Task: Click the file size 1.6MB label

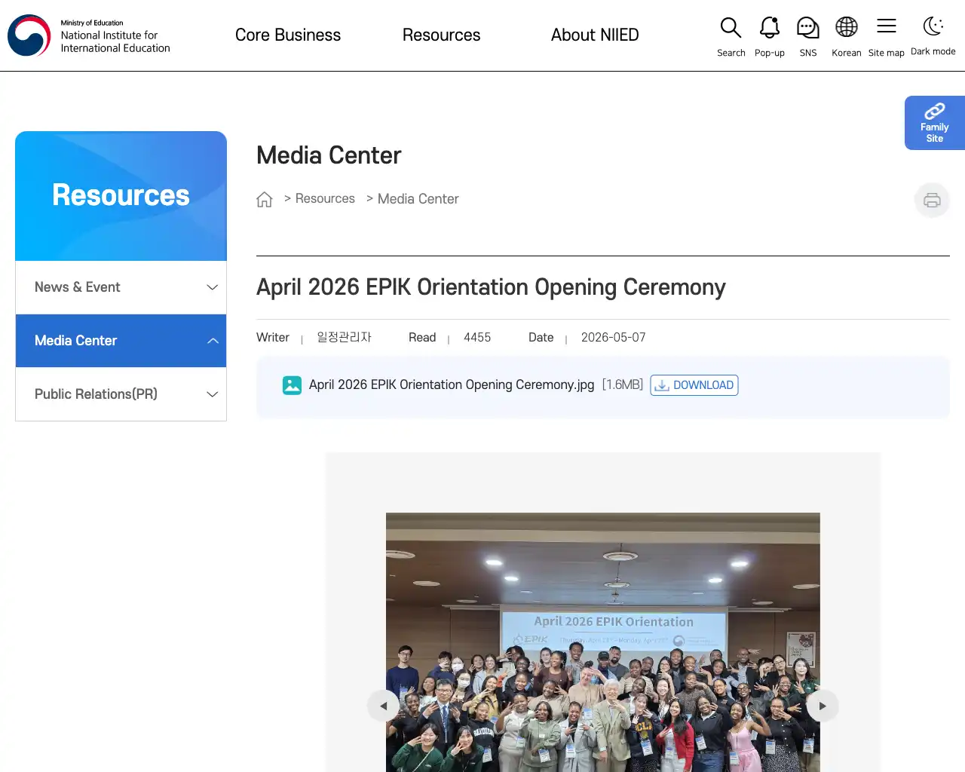Action: click(x=623, y=384)
